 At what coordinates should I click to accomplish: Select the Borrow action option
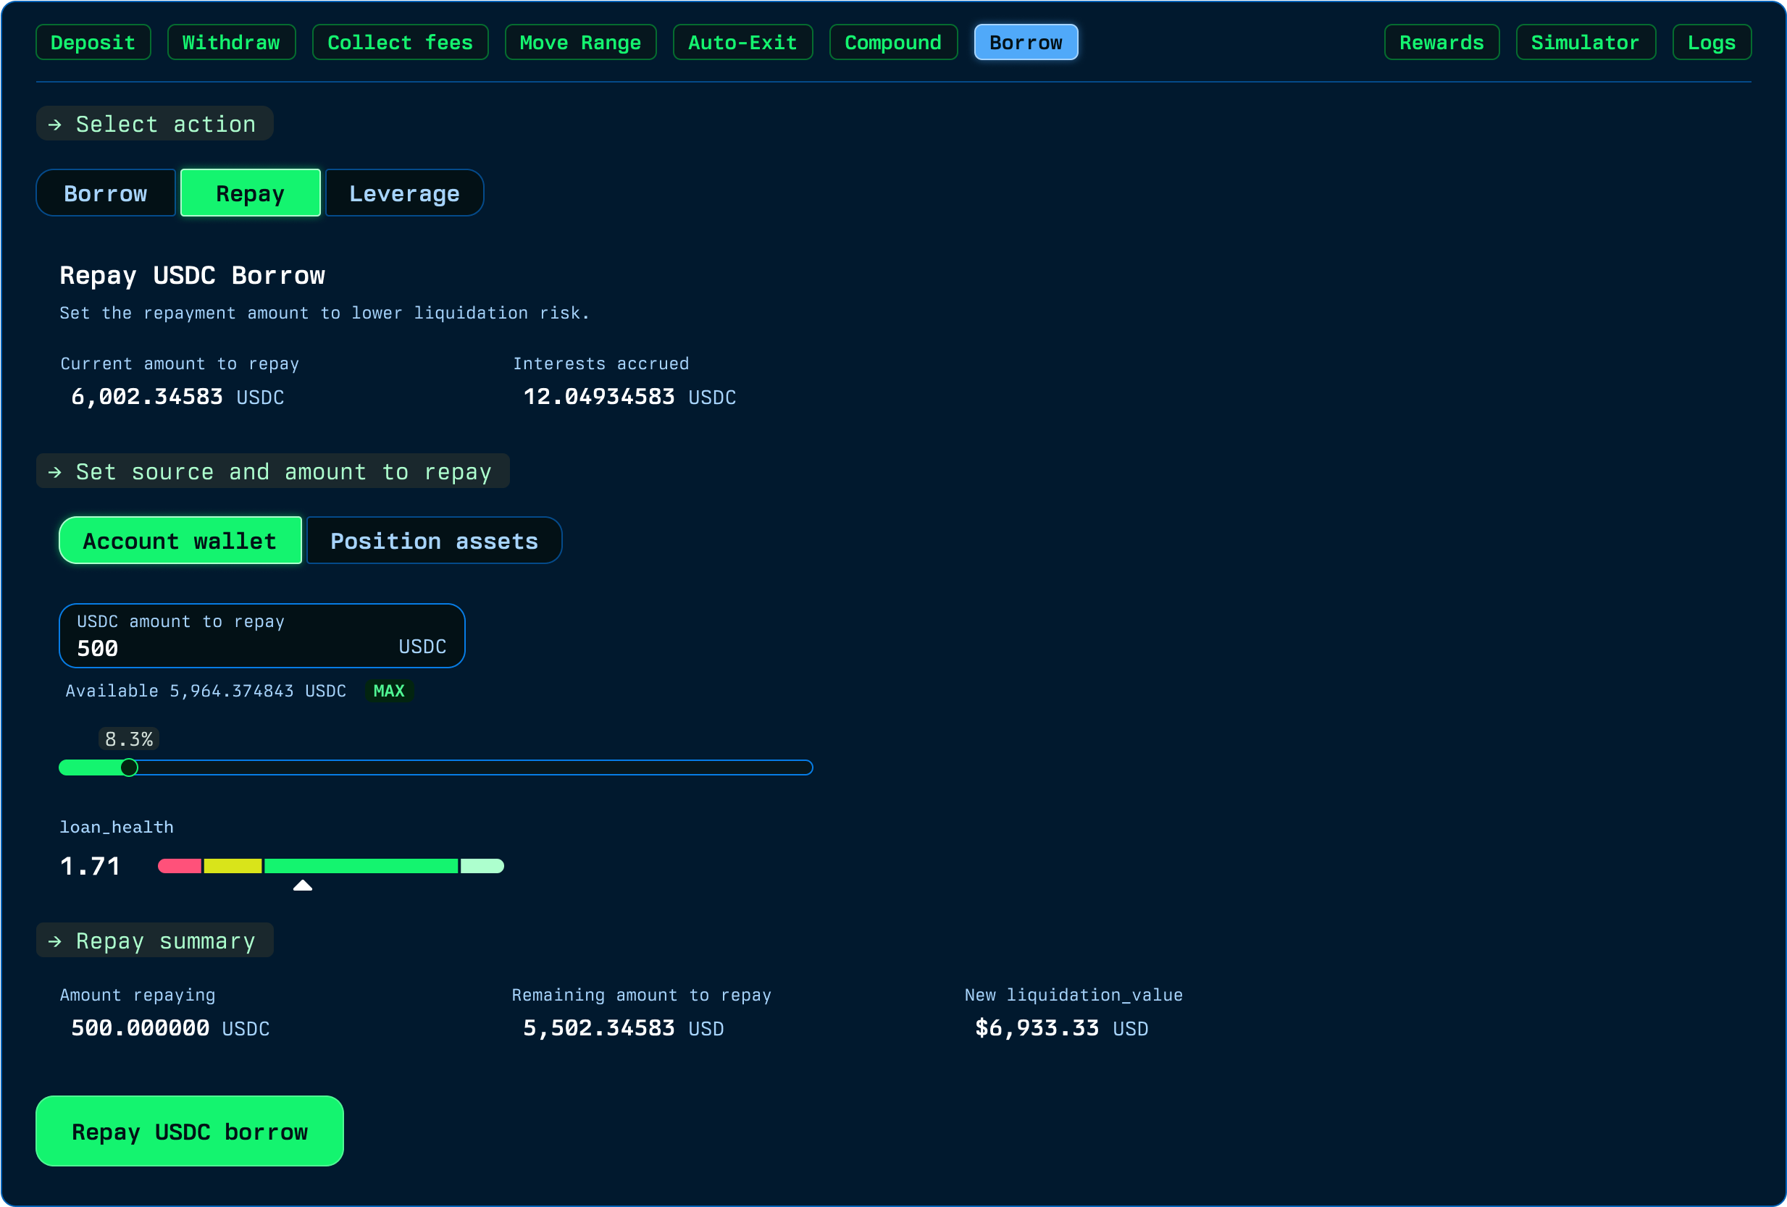(x=105, y=193)
